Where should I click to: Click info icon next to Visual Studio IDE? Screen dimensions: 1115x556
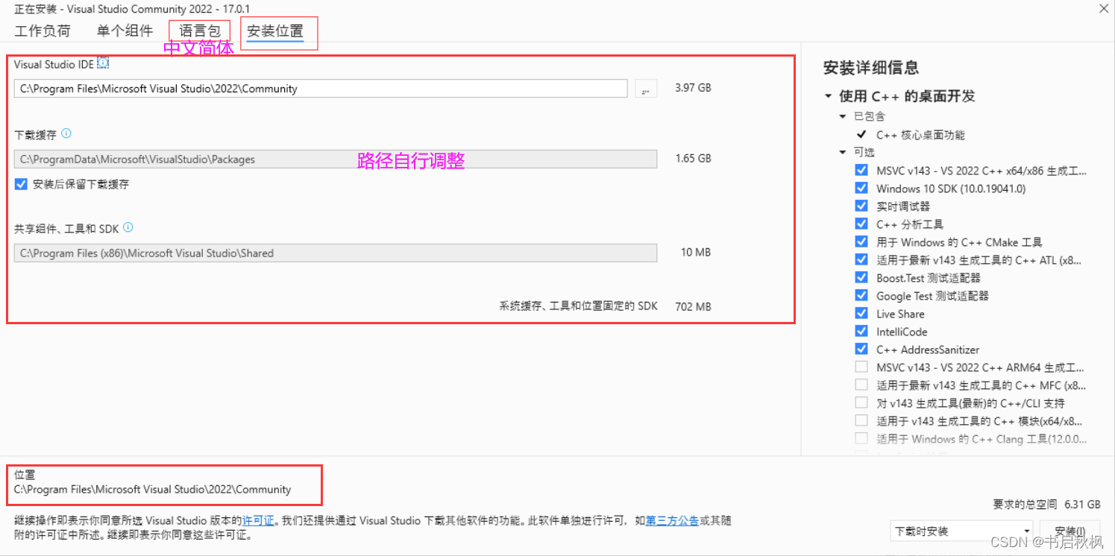pyautogui.click(x=103, y=63)
